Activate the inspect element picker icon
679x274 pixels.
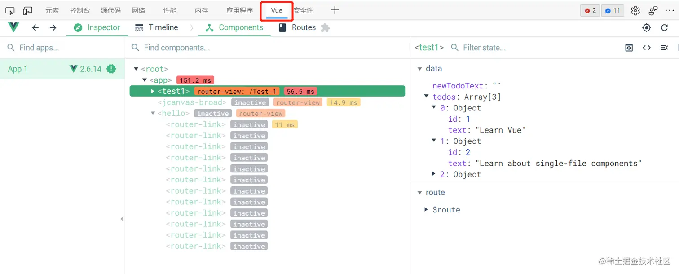click(x=10, y=11)
